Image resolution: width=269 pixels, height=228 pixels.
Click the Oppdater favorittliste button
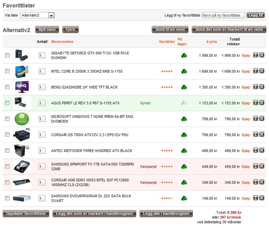26,213
